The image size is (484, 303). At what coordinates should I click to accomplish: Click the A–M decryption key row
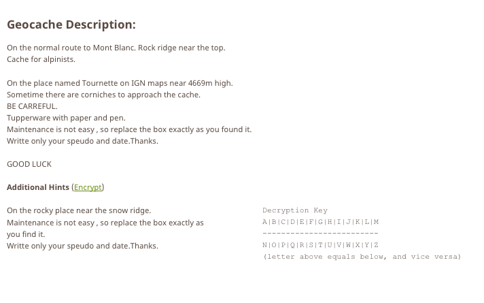click(320, 222)
